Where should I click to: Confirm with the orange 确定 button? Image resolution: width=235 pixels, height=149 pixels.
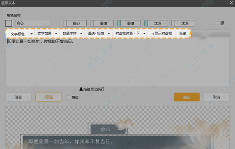pos(187,97)
